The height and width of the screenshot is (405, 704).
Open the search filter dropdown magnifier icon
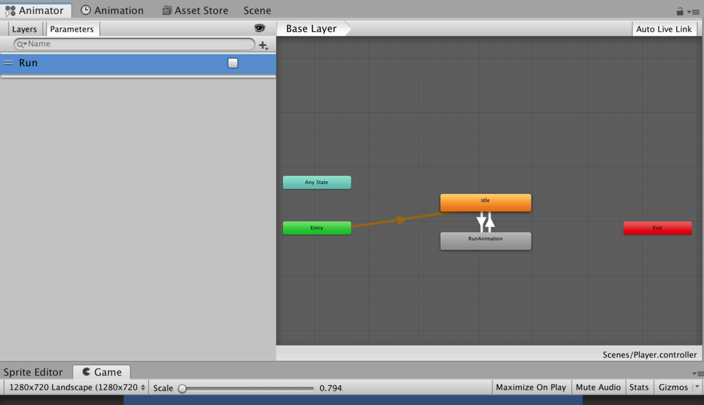21,44
